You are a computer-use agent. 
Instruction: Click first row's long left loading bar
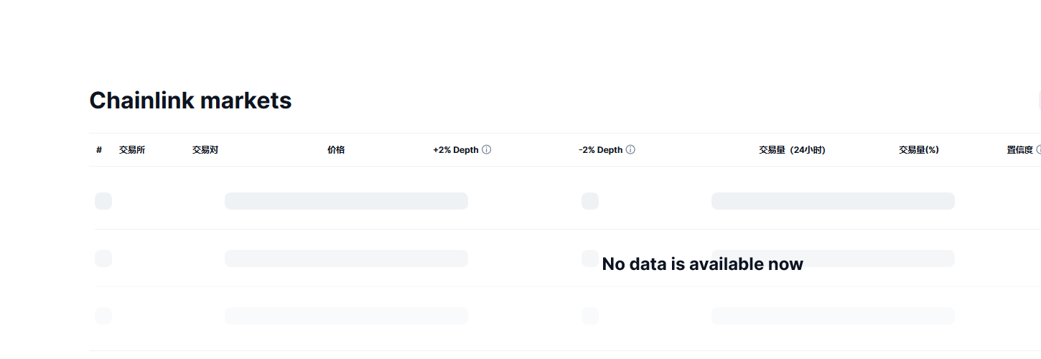tap(346, 201)
